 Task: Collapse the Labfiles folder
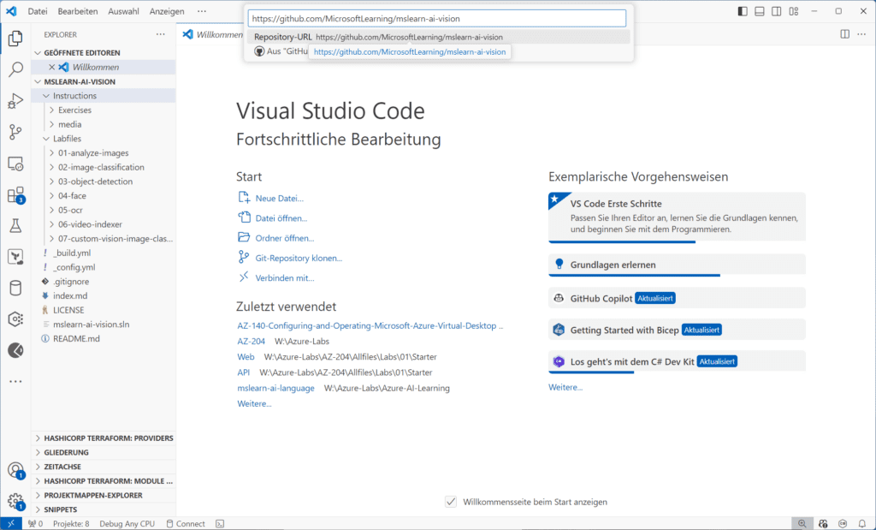pyautogui.click(x=104, y=139)
